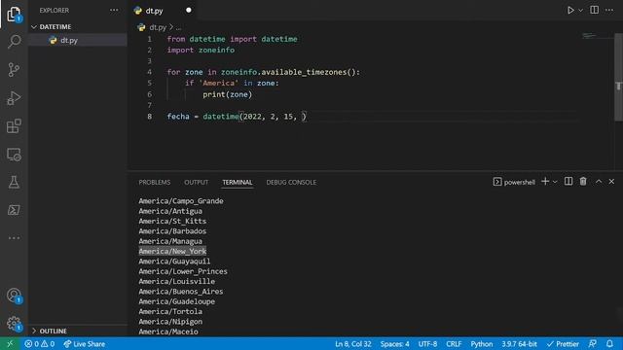Screen dimensions: 623x350
Task: Expand the OUTLINE section
Action: pos(53,331)
